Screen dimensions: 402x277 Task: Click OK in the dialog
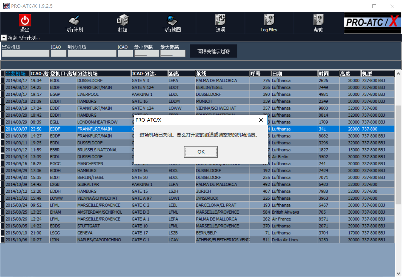tap(201, 152)
